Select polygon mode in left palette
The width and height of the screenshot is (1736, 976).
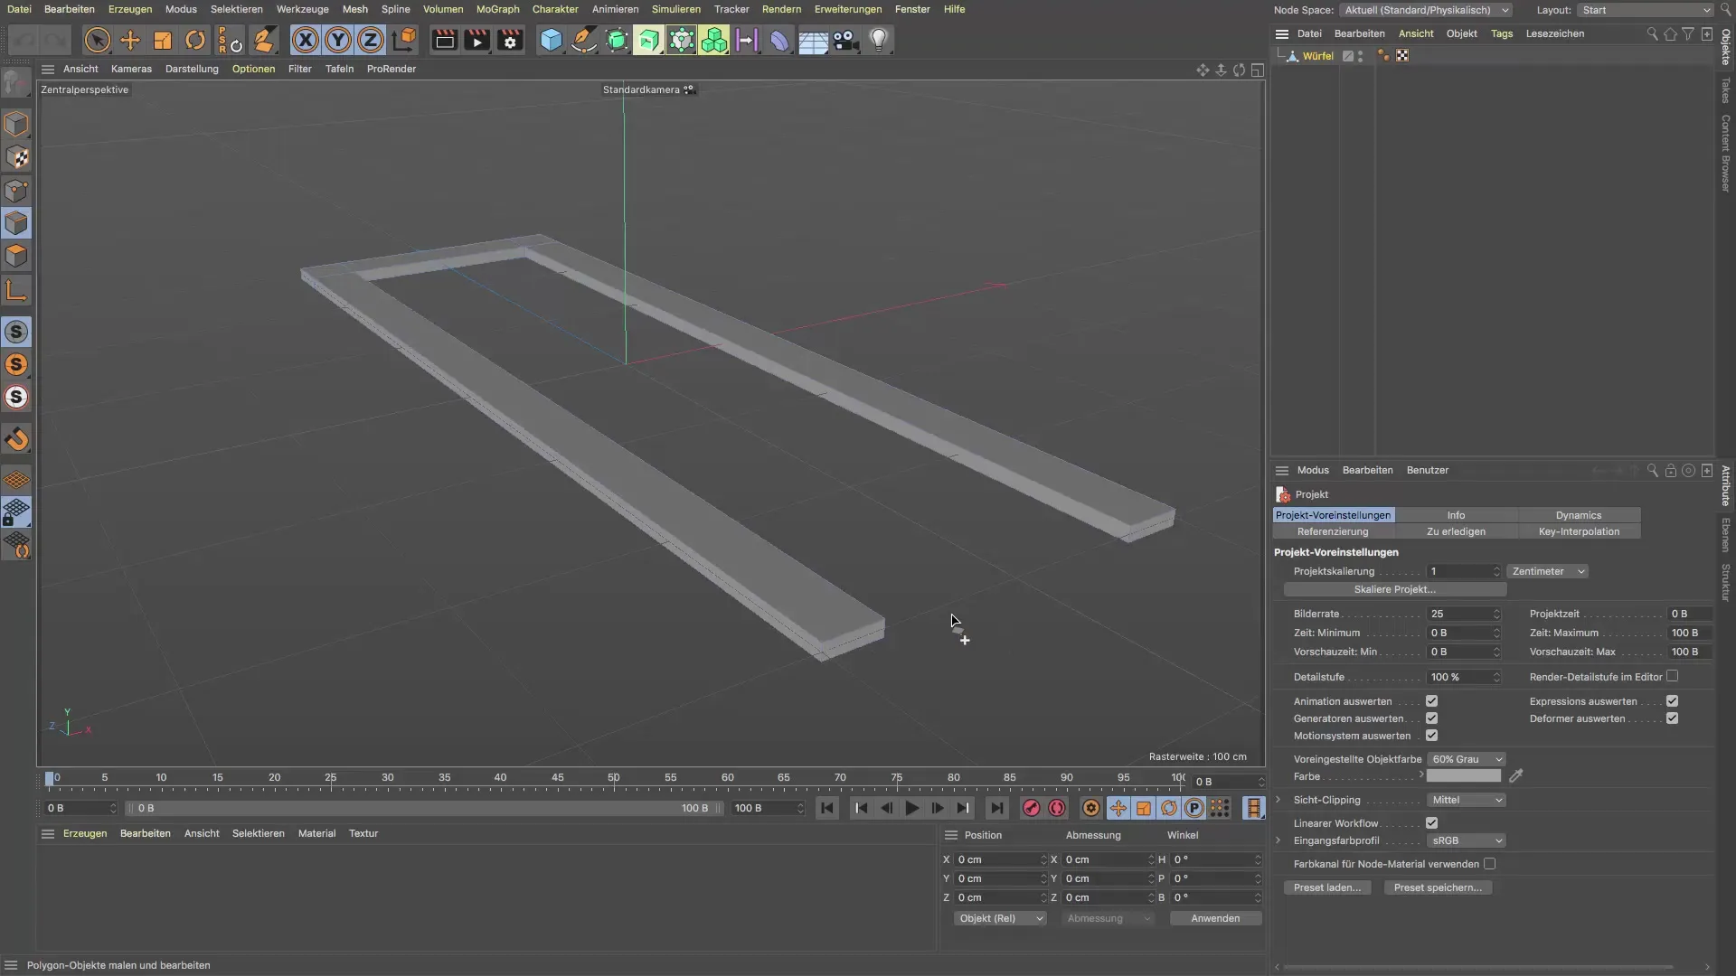tap(16, 256)
